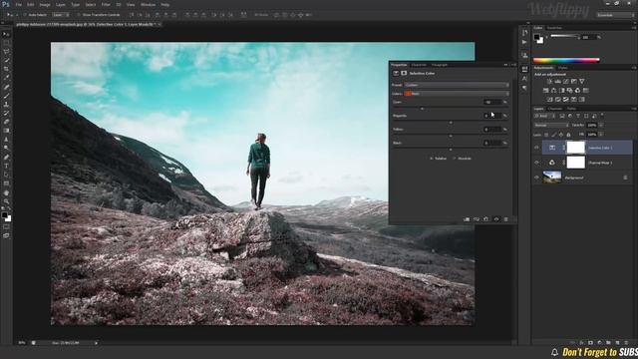
Task: Select the Pen tool
Action: pos(6,158)
